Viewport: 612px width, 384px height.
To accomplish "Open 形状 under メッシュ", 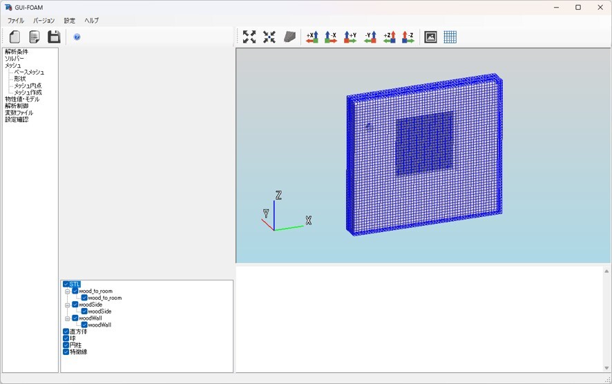I will pos(20,79).
